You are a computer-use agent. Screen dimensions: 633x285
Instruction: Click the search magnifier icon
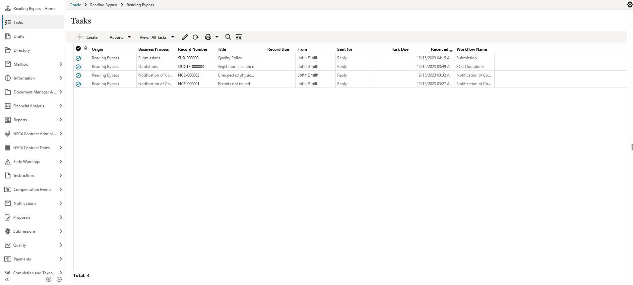pyautogui.click(x=228, y=37)
